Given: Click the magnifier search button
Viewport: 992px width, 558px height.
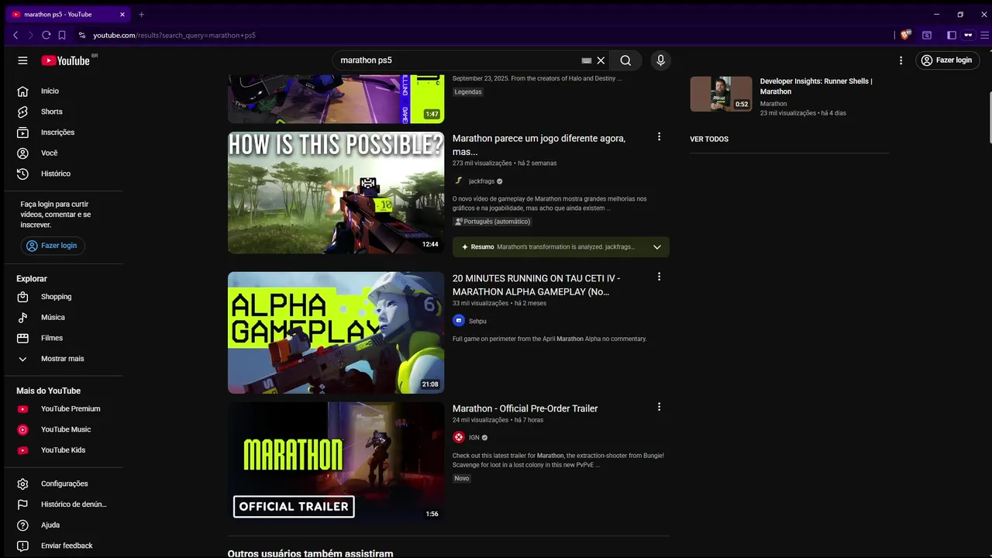Looking at the screenshot, I should pyautogui.click(x=625, y=60).
